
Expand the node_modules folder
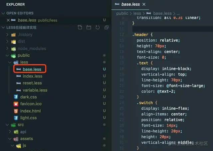(7, 48)
